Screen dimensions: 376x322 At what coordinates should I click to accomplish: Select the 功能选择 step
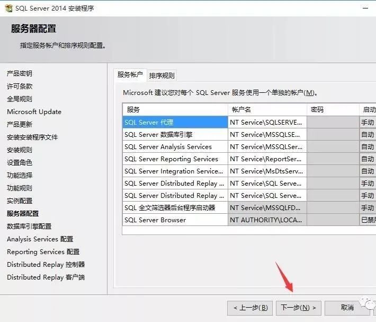(x=20, y=175)
